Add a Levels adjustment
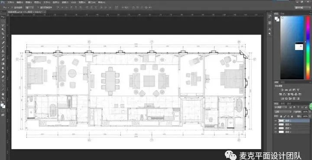The height and width of the screenshot is (160, 312). pyautogui.click(x=286, y=90)
